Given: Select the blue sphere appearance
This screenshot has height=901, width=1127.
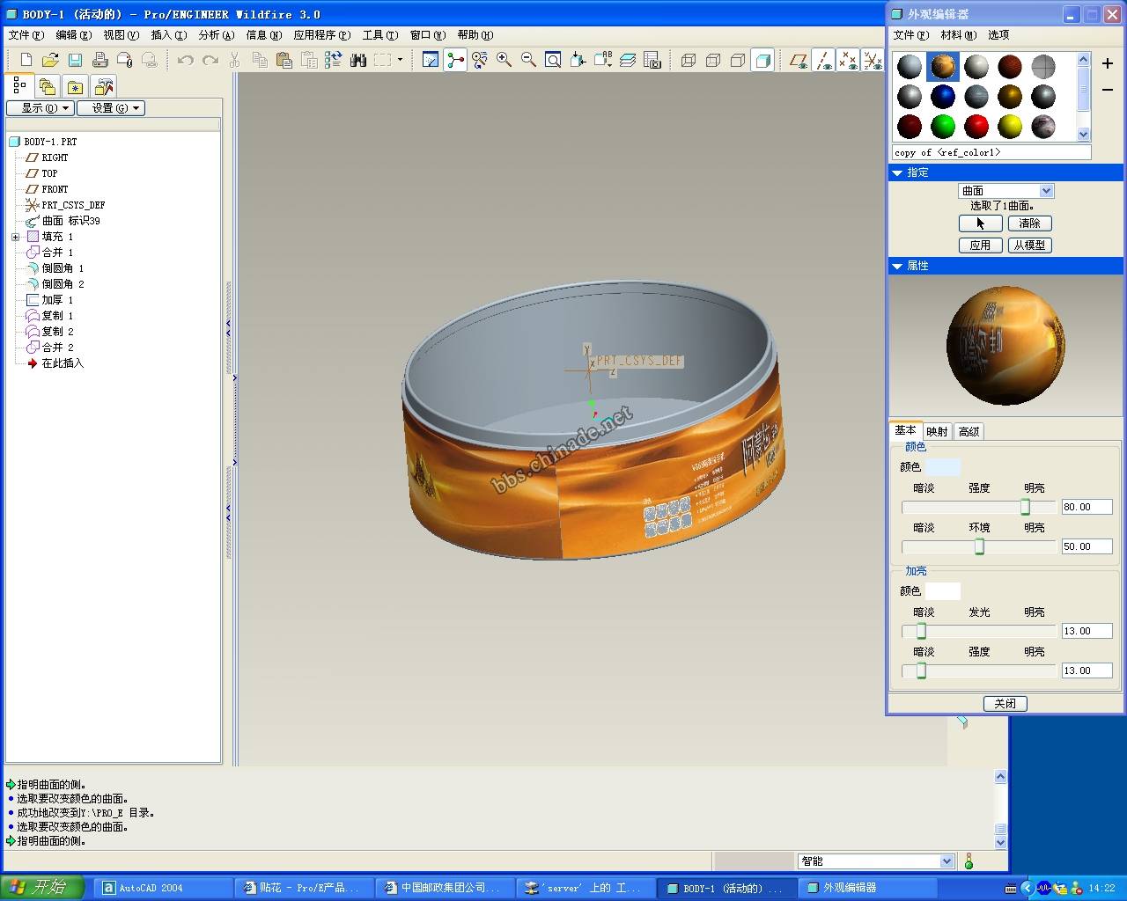Looking at the screenshot, I should 943,96.
